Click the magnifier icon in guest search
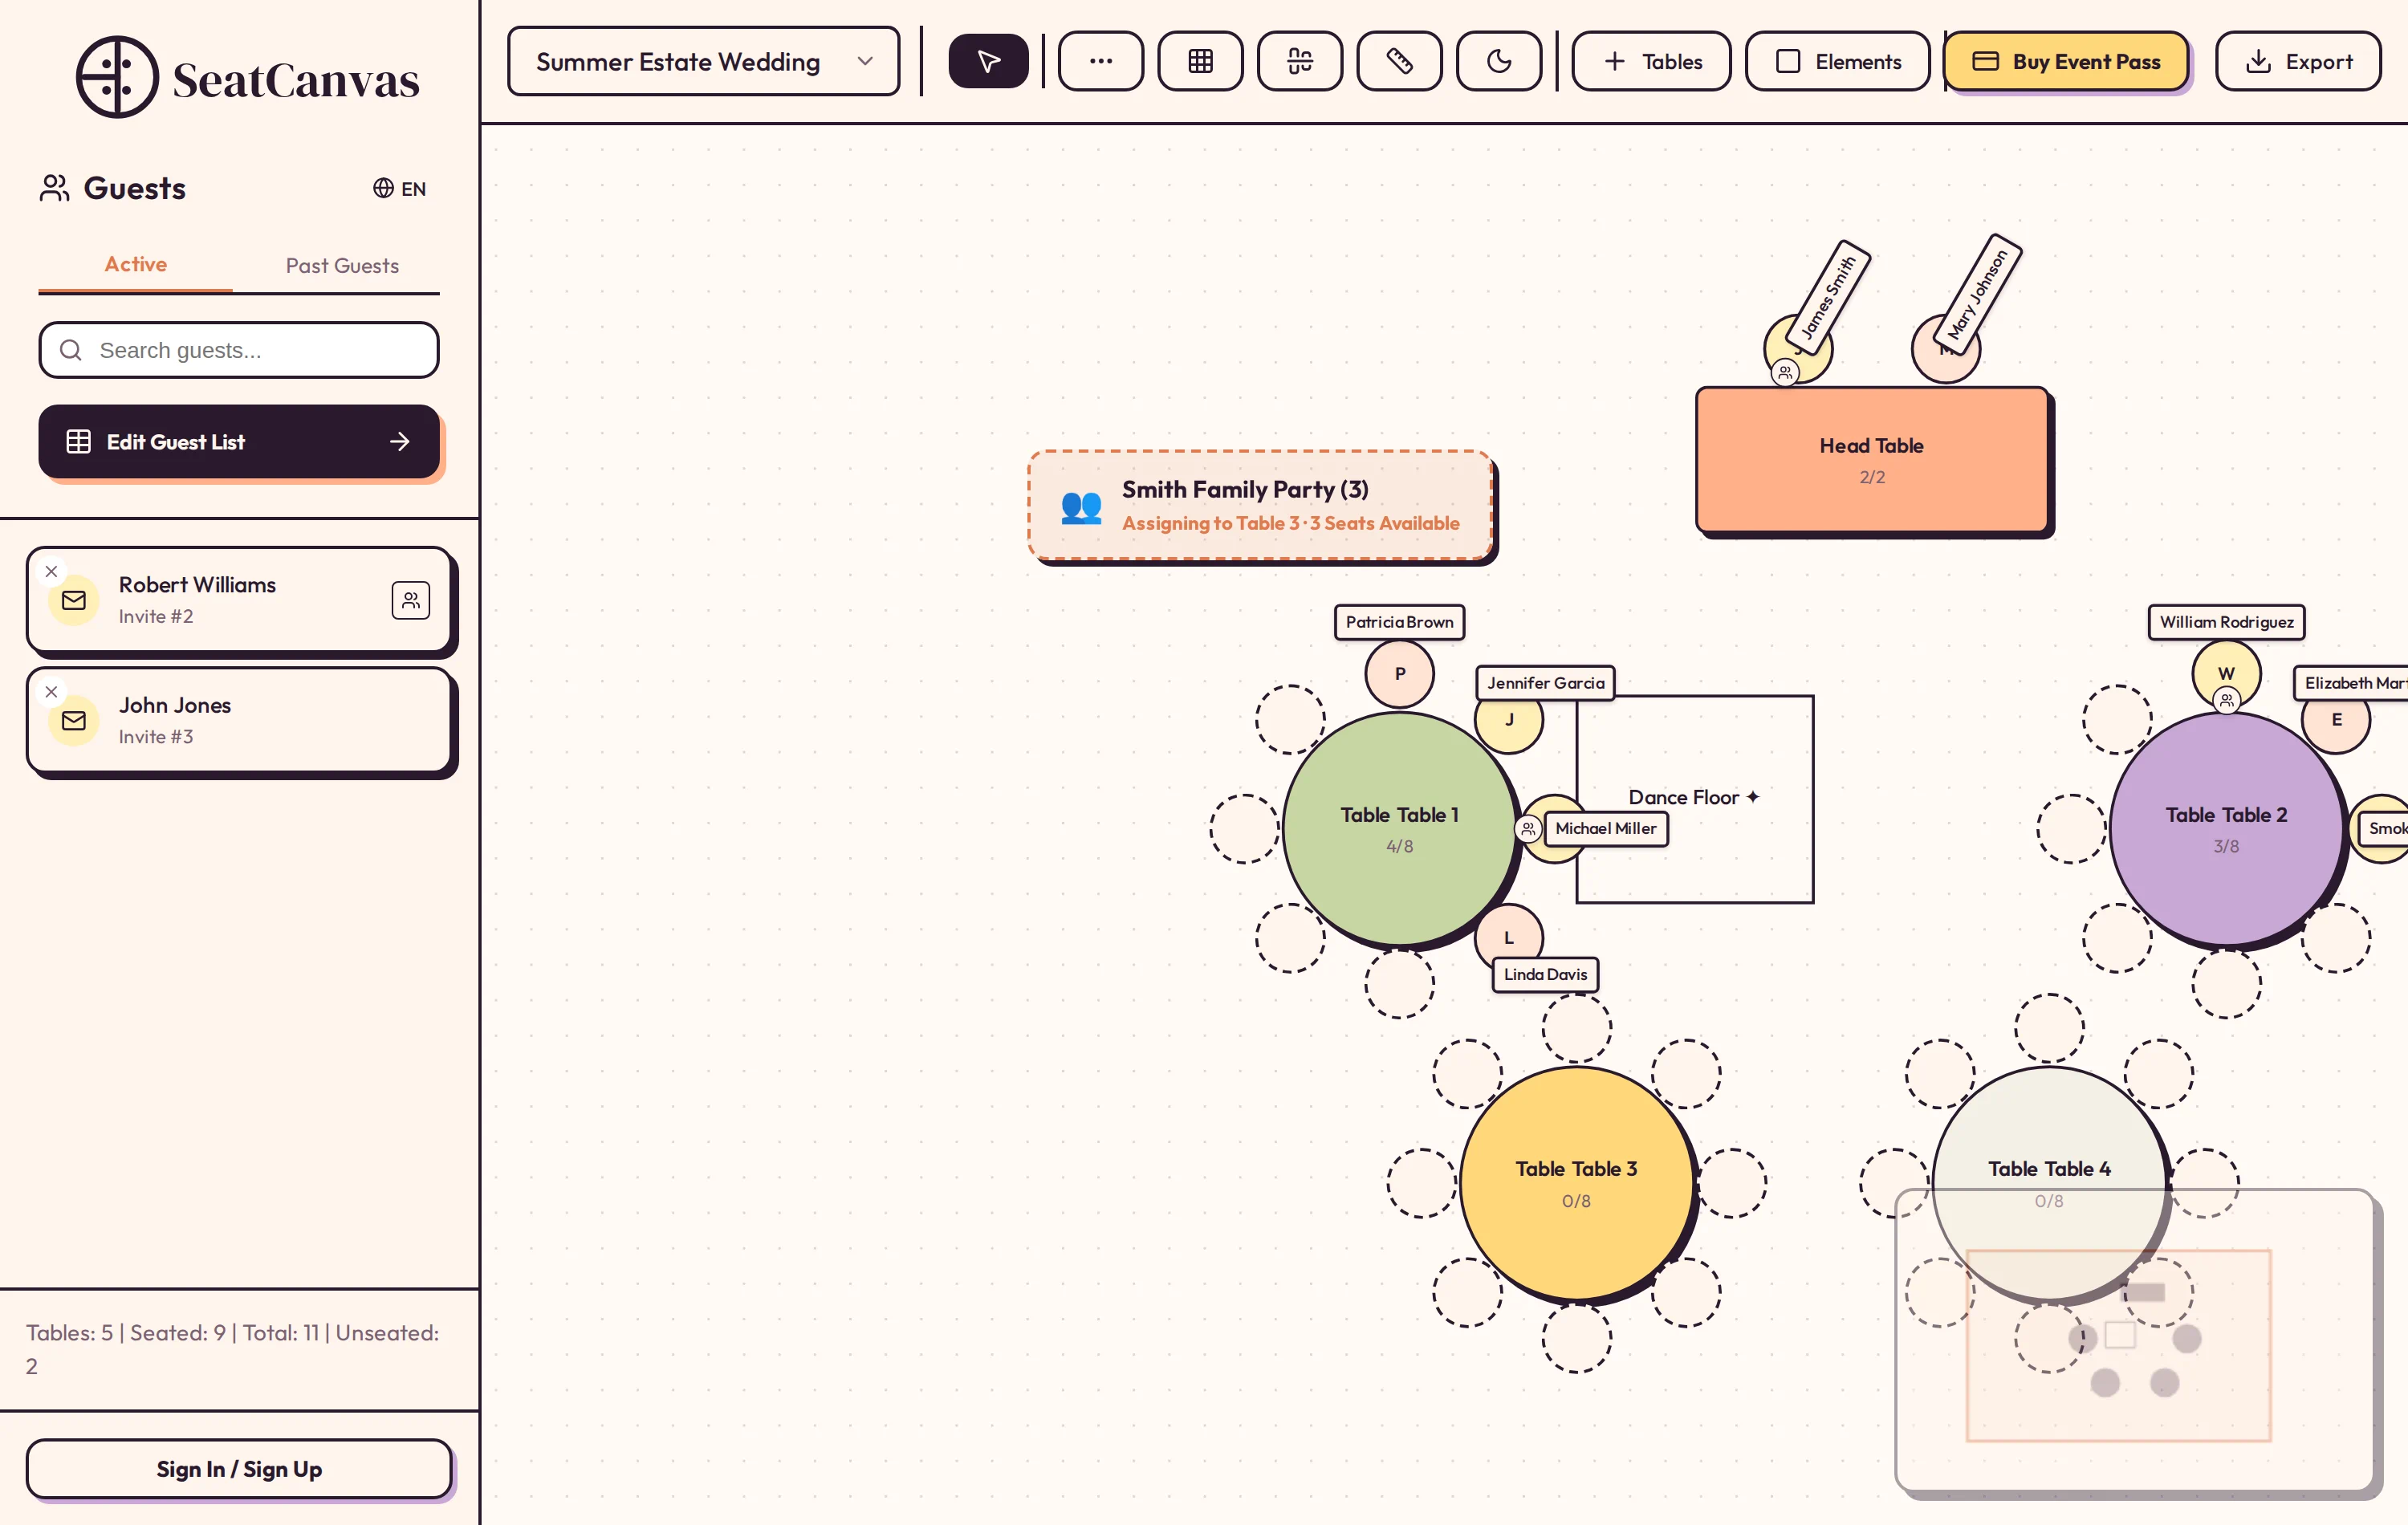The width and height of the screenshot is (2408, 1525). coord(70,350)
